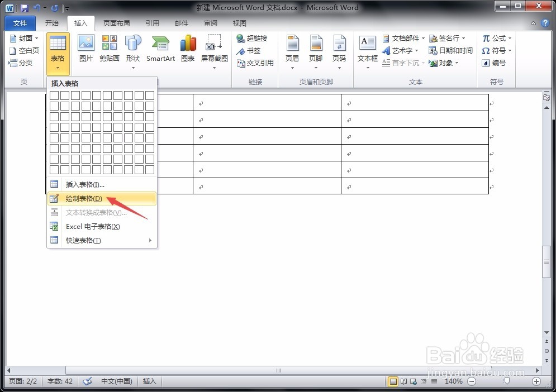The height and width of the screenshot is (392, 556).
Task: Insert Date and Time (日期和时间)
Action: click(x=450, y=50)
